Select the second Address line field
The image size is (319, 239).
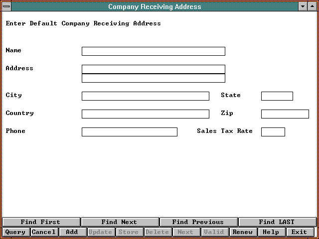tap(153, 78)
